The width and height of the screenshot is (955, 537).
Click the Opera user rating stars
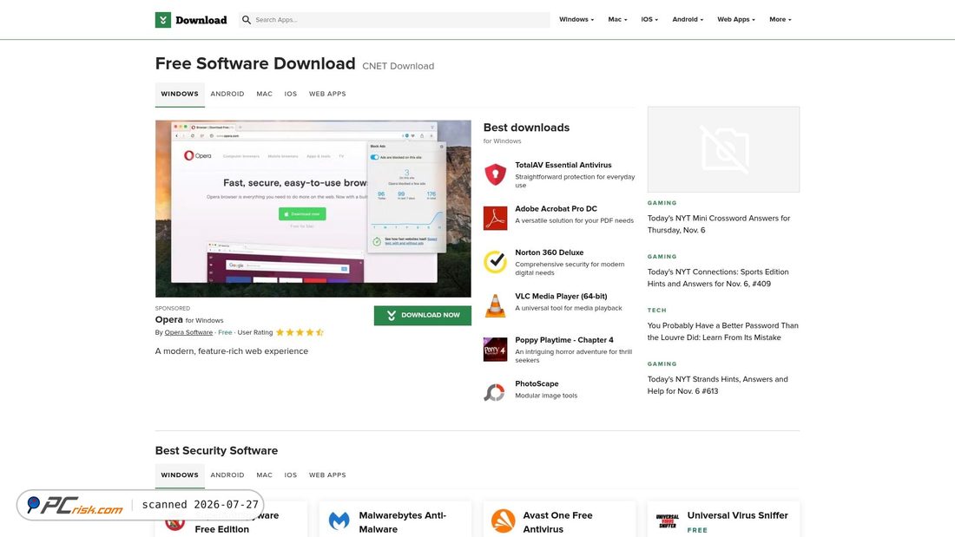pos(300,332)
